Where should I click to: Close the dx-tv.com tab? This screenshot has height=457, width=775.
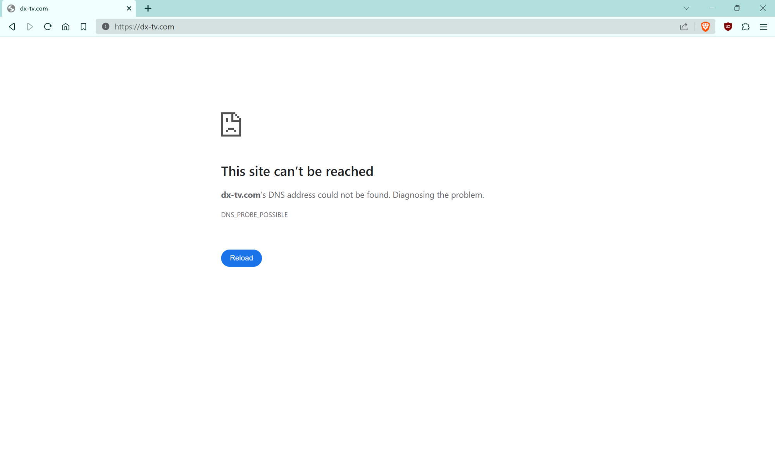pyautogui.click(x=129, y=8)
